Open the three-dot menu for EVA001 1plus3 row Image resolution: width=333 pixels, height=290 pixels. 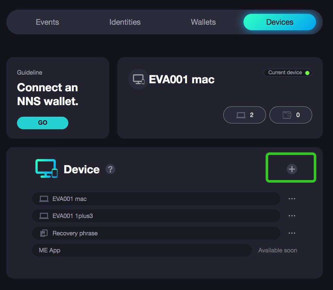292,216
